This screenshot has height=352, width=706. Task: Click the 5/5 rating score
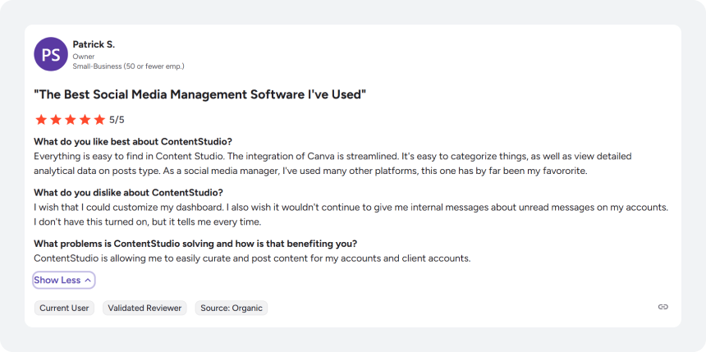click(x=117, y=120)
